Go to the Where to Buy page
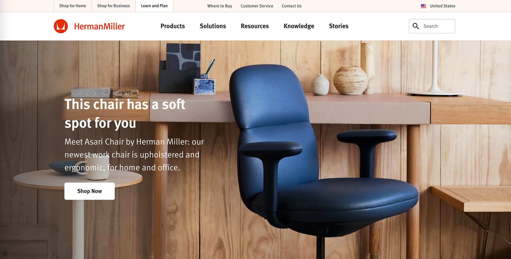511x259 pixels. coord(220,6)
